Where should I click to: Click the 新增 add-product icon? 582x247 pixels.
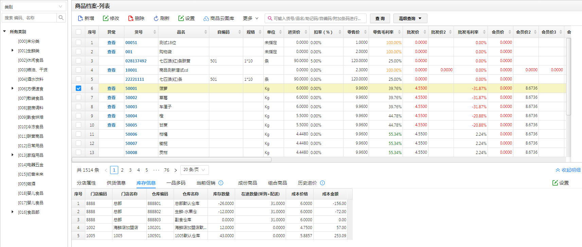coord(80,18)
